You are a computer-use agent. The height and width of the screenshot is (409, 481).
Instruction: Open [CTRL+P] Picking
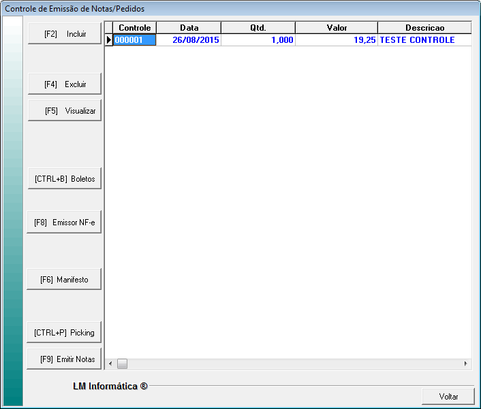click(x=65, y=333)
